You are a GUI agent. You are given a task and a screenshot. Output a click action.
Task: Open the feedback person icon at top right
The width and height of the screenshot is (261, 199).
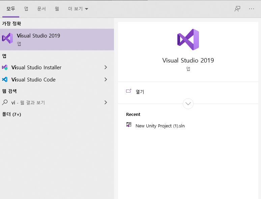237,9
